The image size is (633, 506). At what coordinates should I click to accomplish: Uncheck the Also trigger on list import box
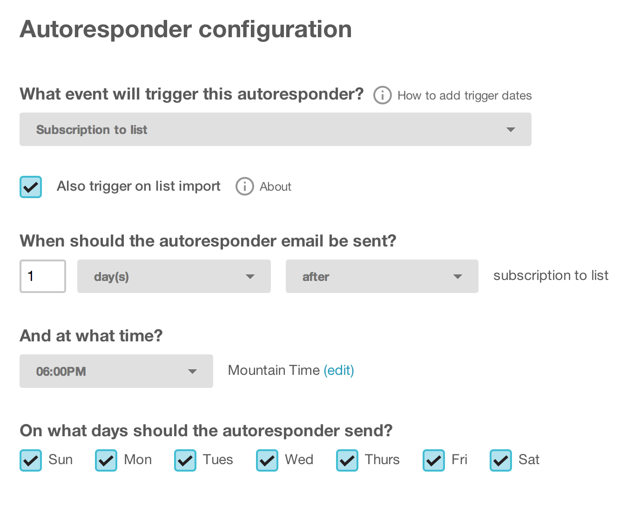30,186
